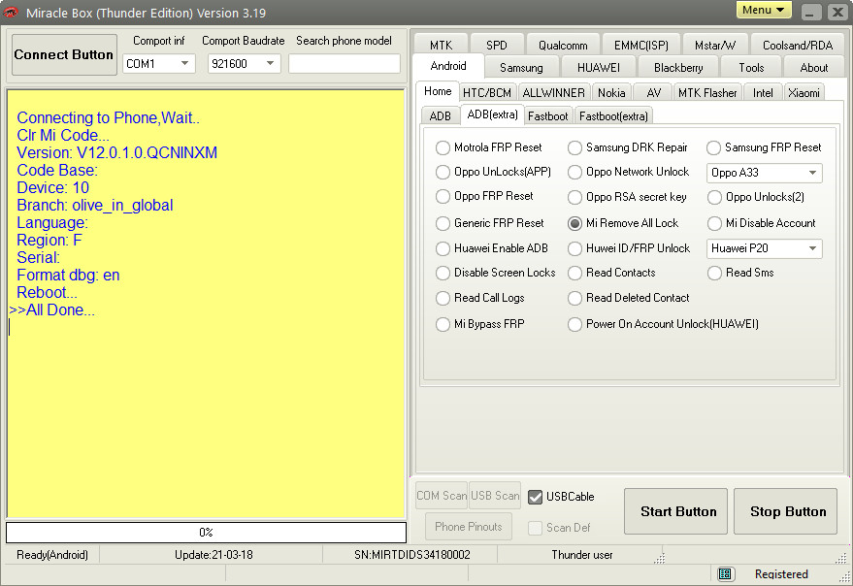This screenshot has width=853, height=586.
Task: Switch to the MTK tab
Action: [441, 46]
